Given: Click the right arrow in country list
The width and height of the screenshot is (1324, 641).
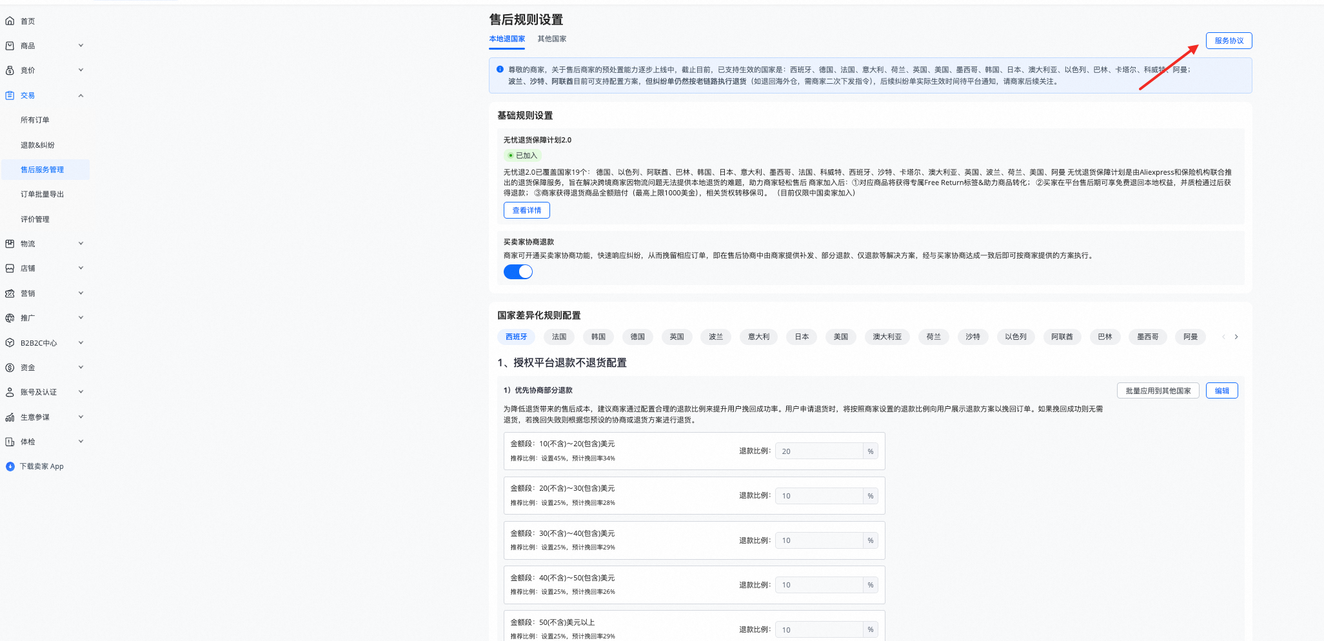Looking at the screenshot, I should (x=1236, y=336).
